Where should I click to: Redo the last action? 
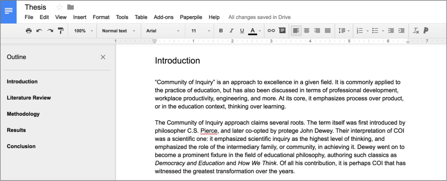(x=50, y=31)
